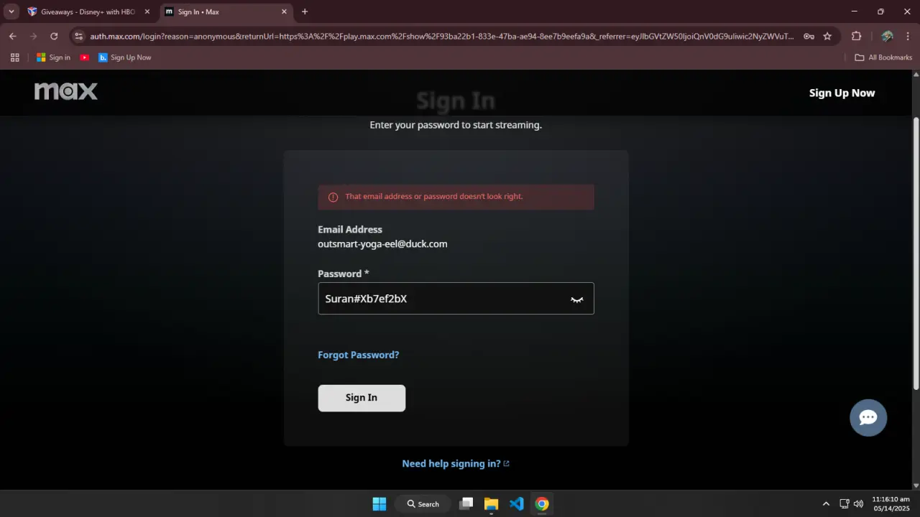Open the Windows Start menu

[379, 504]
